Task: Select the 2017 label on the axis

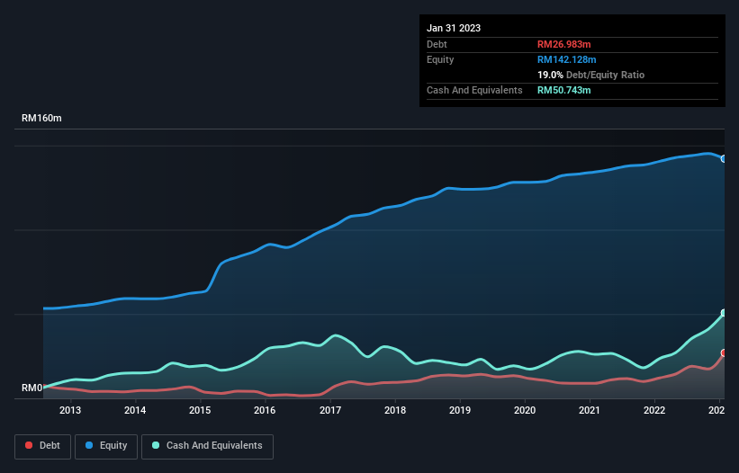Action: click(x=330, y=410)
